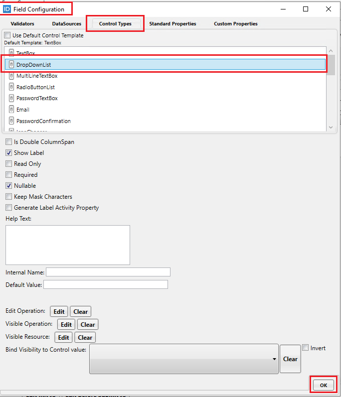The image size is (341, 397).
Task: Click the control list scroll-up arrow
Action: pyautogui.click(x=331, y=51)
